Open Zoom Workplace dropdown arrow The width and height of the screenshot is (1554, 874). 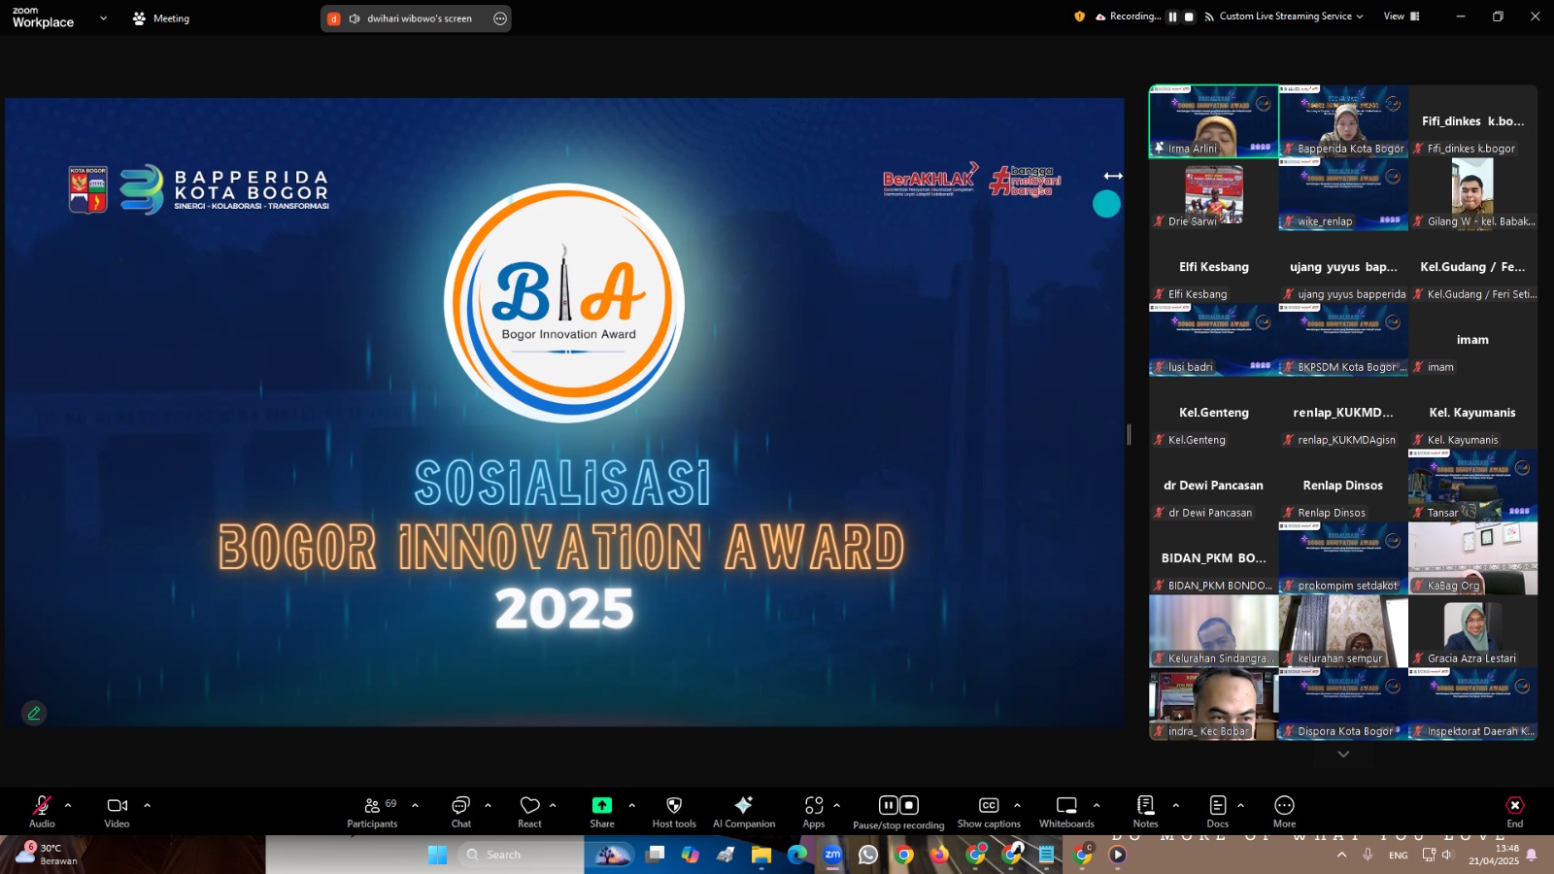[x=103, y=18]
